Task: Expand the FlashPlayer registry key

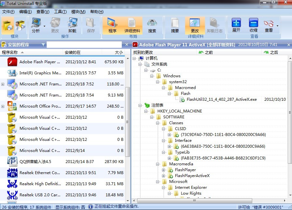Action: pos(164,170)
